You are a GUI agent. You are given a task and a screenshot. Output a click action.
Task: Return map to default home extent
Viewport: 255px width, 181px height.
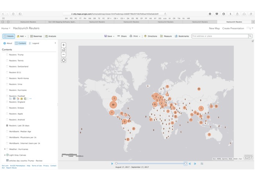pyautogui.click(x=63, y=50)
